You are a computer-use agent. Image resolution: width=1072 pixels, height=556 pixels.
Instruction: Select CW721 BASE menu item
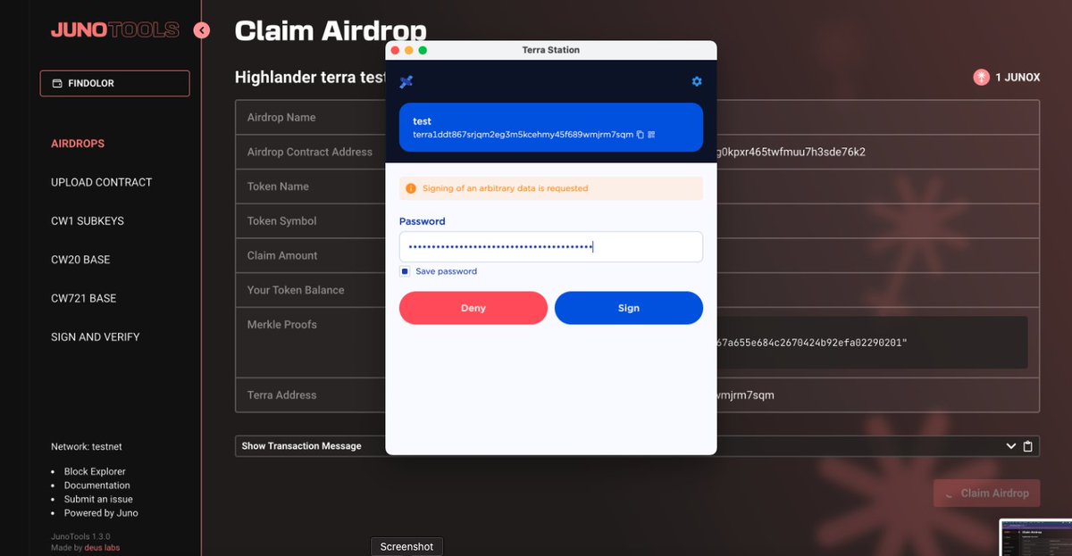point(84,298)
